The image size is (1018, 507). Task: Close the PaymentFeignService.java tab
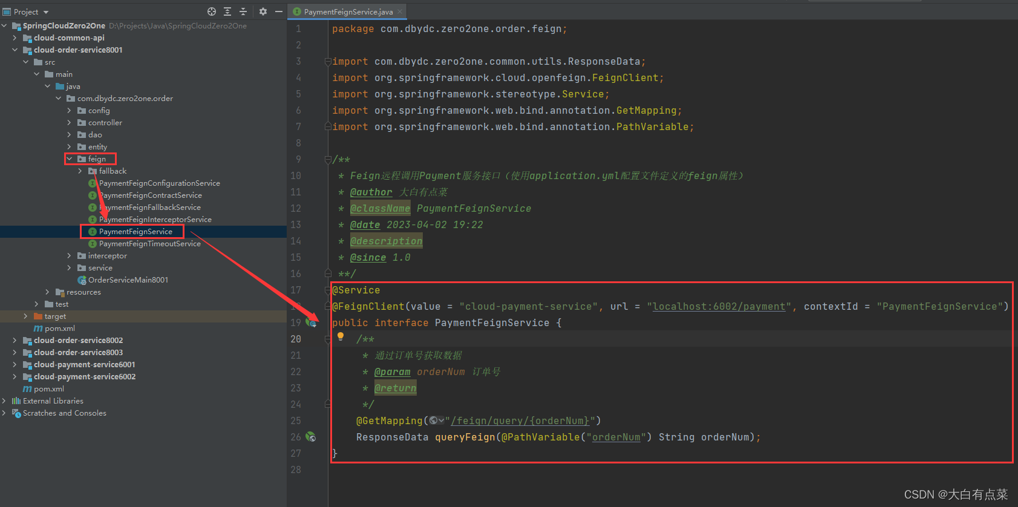[400, 11]
